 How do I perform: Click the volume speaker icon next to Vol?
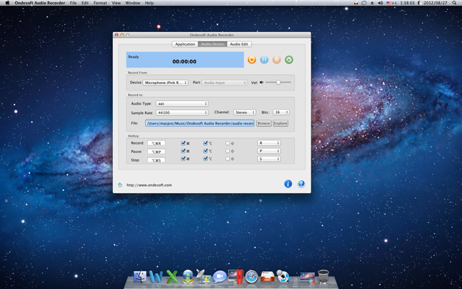coord(262,83)
